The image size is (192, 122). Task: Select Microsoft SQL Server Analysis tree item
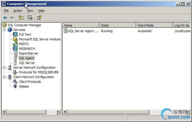click(x=40, y=39)
